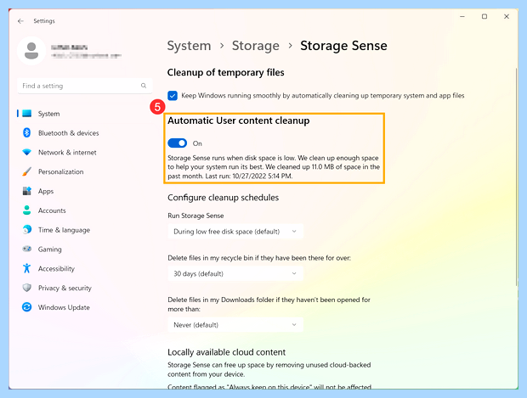The width and height of the screenshot is (527, 398).
Task: Select Personalization label in sidebar
Action: tap(61, 171)
